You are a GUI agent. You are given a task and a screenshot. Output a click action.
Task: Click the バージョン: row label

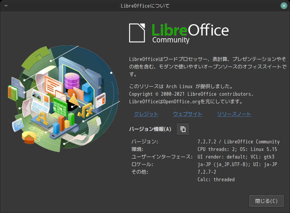point(145,142)
